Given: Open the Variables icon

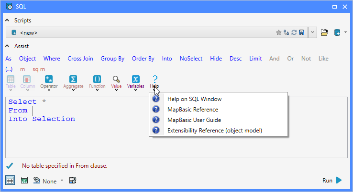Looking at the screenshot, I should click(135, 79).
